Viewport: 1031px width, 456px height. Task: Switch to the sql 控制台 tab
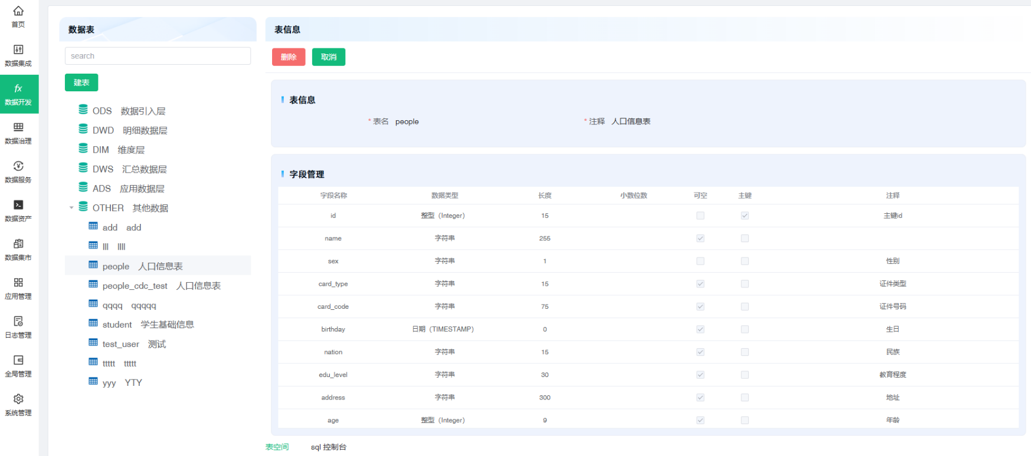[x=328, y=447]
